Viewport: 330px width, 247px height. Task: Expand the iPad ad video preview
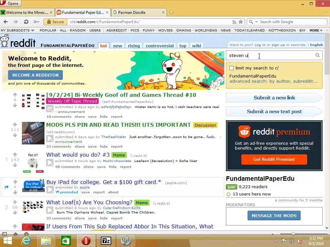point(50,189)
